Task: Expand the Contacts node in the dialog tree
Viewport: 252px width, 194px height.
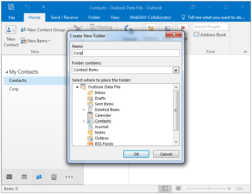Action: point(84,121)
